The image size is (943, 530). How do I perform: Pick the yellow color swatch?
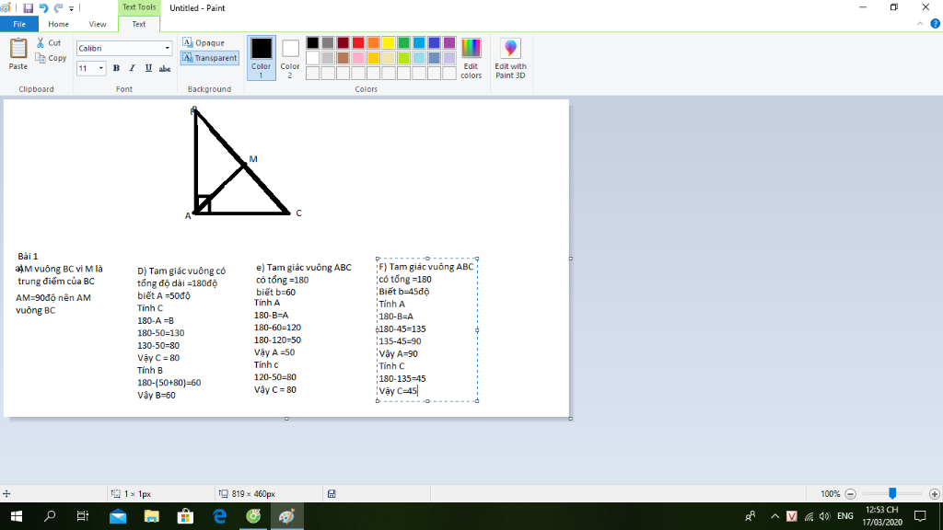[x=389, y=42]
